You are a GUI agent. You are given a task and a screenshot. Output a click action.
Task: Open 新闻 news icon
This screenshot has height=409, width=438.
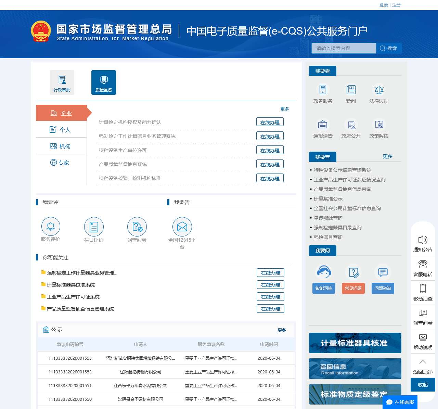351,90
